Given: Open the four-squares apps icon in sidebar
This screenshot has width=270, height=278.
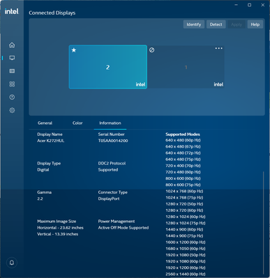Looking at the screenshot, I should [x=12, y=84].
